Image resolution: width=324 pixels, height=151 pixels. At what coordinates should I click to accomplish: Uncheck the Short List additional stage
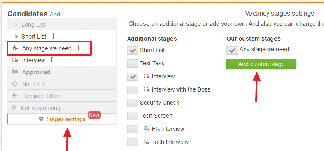coord(133,50)
